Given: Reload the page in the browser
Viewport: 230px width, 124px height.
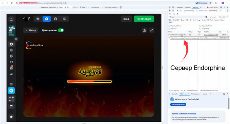Looking at the screenshot, I should coord(11,3).
